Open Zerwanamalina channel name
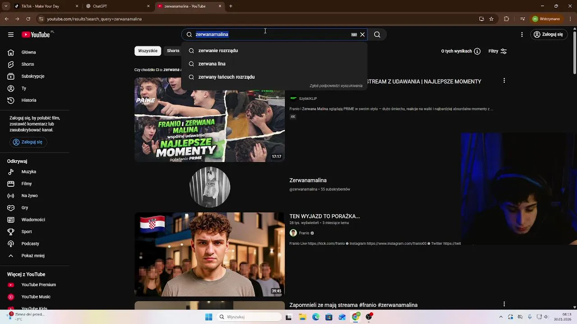 (x=308, y=180)
